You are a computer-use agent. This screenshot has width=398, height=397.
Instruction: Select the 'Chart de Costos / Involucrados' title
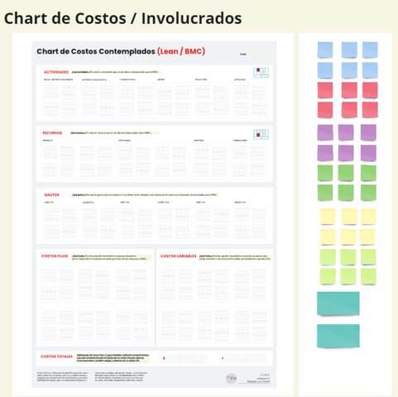[x=123, y=19]
